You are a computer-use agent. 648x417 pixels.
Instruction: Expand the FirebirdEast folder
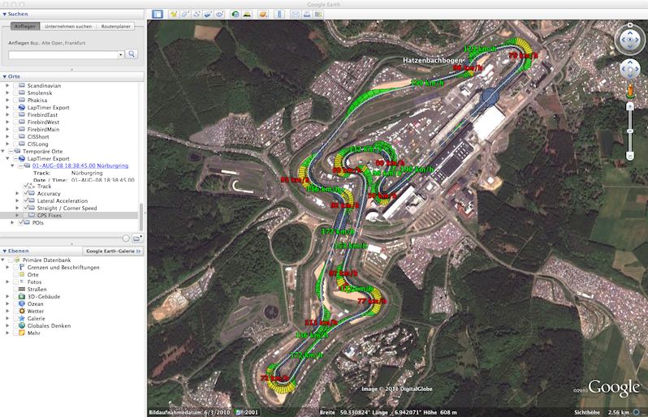7,114
